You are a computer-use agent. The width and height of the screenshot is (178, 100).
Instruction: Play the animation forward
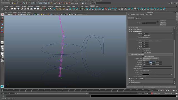169,90
